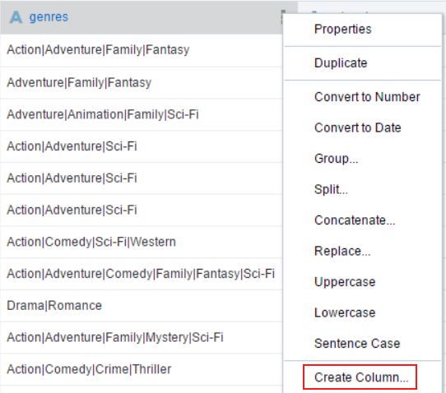Click the genres column header name

point(49,17)
